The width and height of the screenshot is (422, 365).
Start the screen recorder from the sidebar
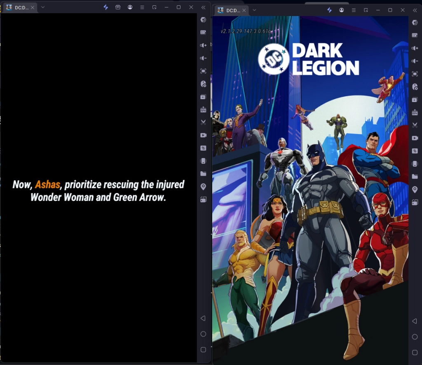point(203,135)
